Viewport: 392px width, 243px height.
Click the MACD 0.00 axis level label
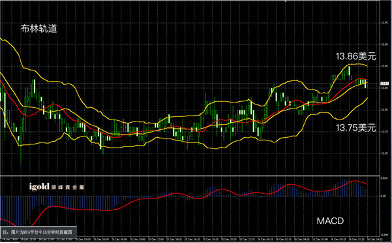click(384, 196)
